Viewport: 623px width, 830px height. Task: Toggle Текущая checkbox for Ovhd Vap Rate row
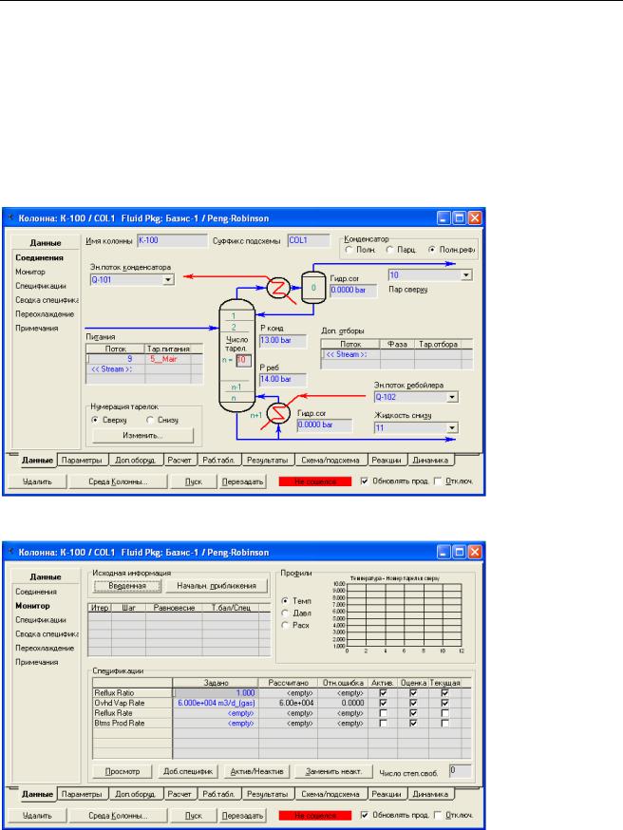tap(444, 703)
